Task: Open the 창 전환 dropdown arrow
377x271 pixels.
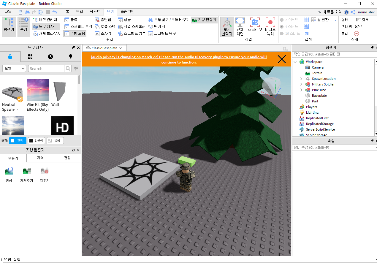Action: 335,20
